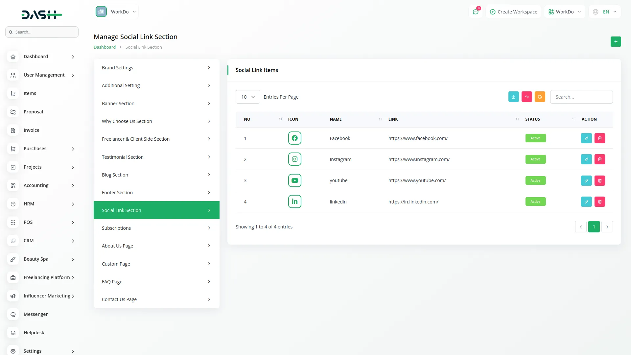The width and height of the screenshot is (631, 355).
Task: Delete the linkedin social link entry
Action: [599, 201]
